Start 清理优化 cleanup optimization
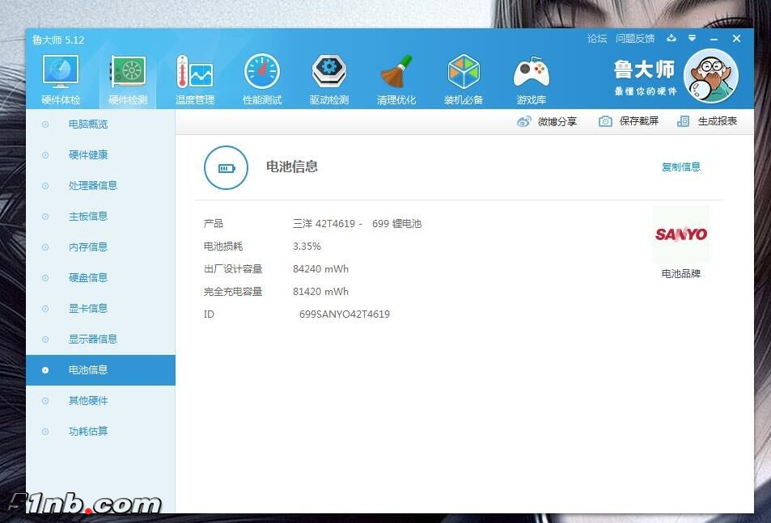This screenshot has width=771, height=523. [x=396, y=77]
